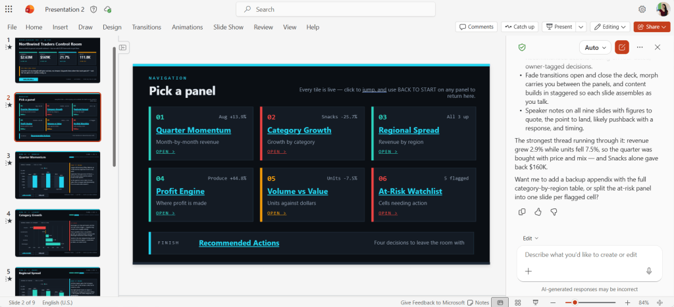This screenshot has height=307, width=674.
Task: Open the Animations tab
Action: point(188,27)
